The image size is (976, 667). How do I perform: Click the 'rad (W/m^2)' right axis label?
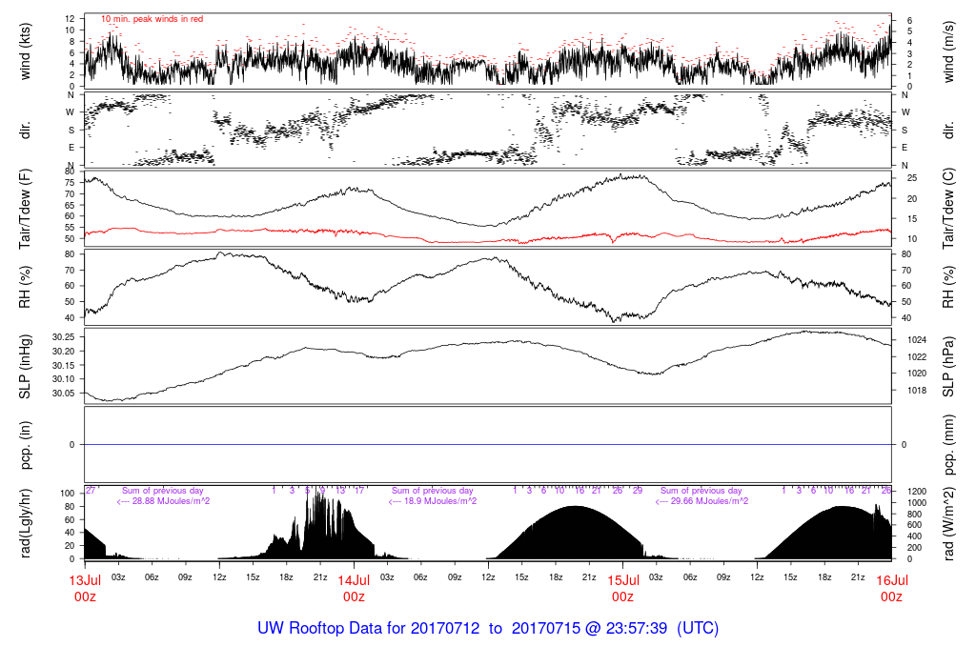(x=947, y=521)
